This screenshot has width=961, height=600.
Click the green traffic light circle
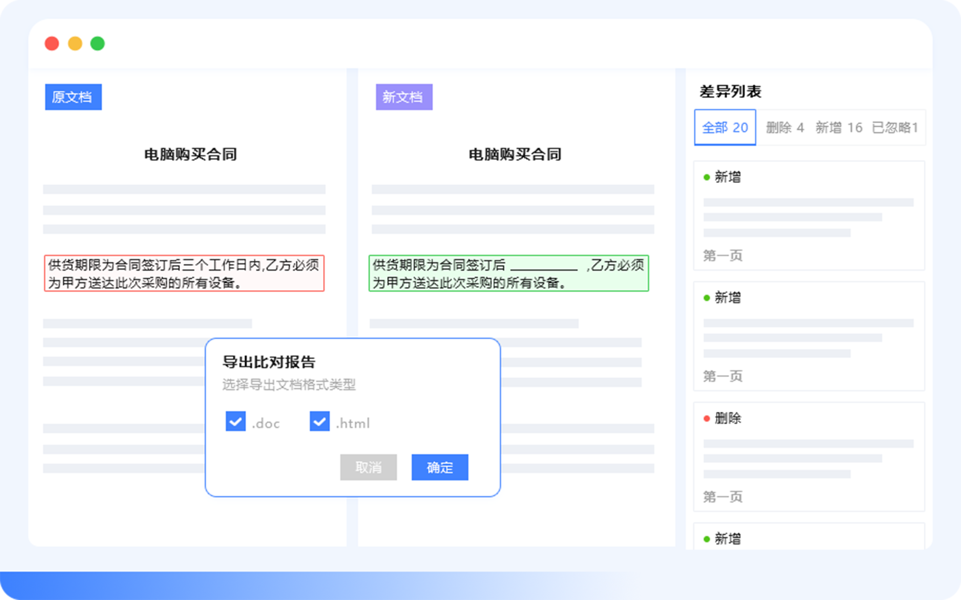pos(98,44)
